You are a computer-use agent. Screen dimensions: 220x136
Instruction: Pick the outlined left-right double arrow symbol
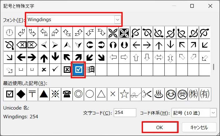point(159,57)
